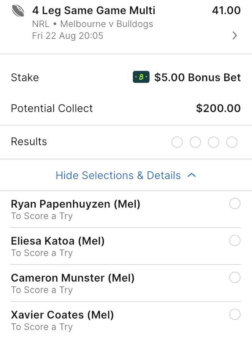Click the green Bonus Bet badge icon
The height and width of the screenshot is (341, 252).
pyautogui.click(x=141, y=77)
